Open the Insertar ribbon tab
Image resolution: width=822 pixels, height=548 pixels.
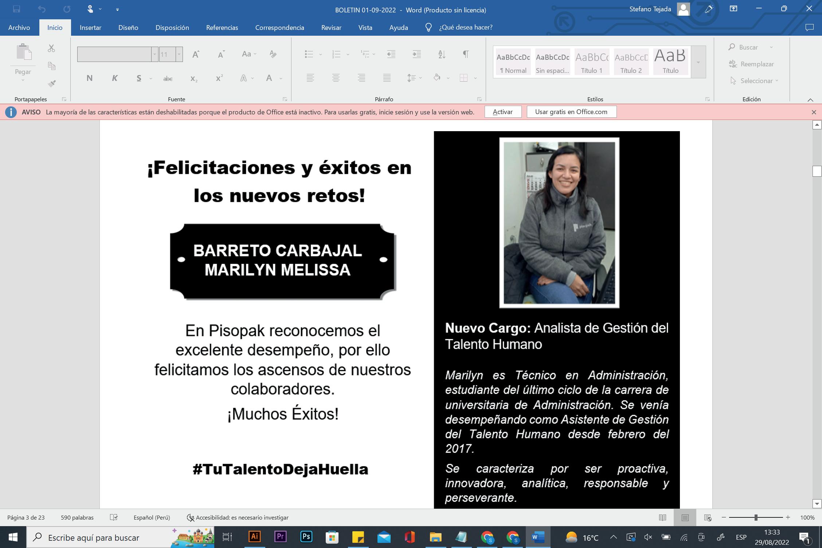click(90, 27)
